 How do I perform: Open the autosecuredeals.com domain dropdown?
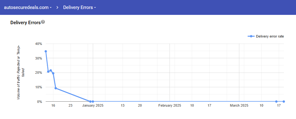coord(28,7)
